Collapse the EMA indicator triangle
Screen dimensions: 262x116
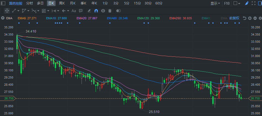click(3, 18)
